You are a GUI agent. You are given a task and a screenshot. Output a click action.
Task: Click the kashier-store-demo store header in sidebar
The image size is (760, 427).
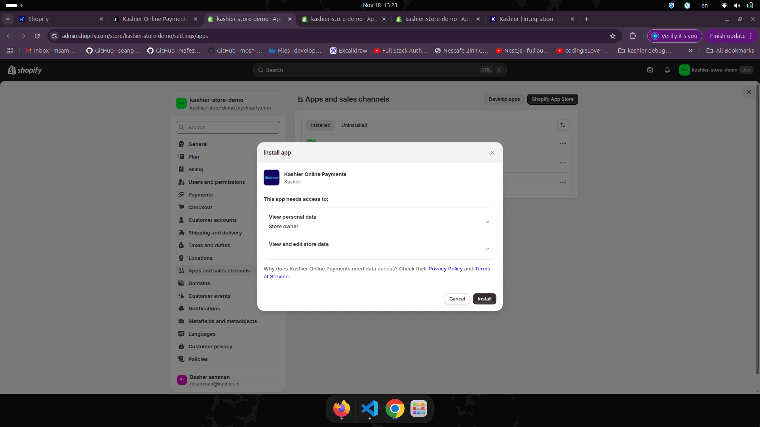pos(228,104)
